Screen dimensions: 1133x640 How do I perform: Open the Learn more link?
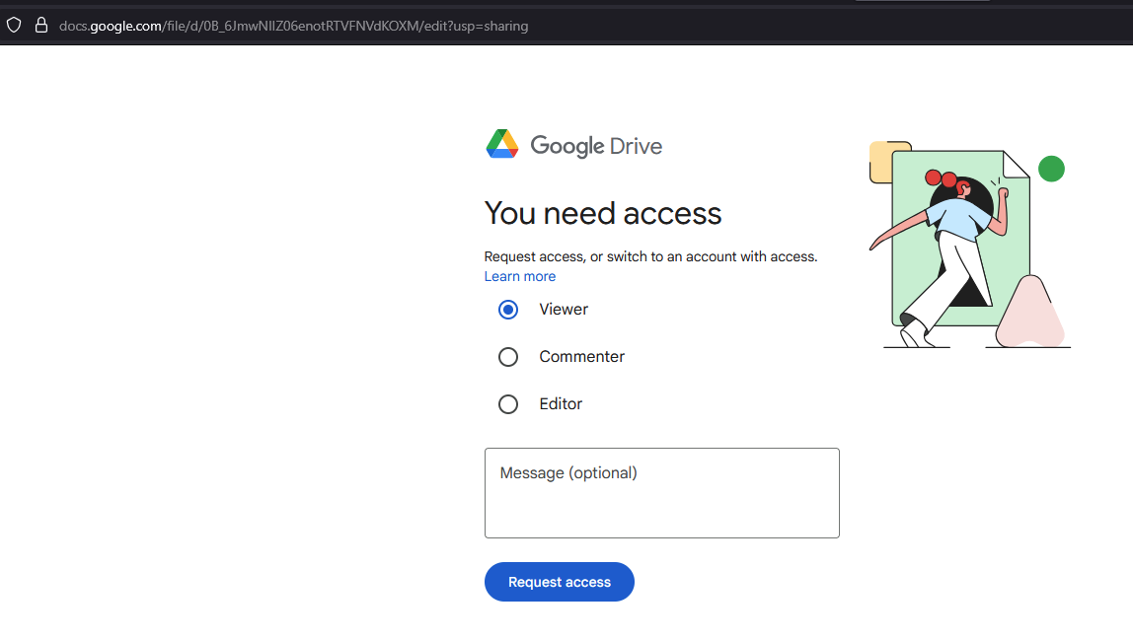519,276
